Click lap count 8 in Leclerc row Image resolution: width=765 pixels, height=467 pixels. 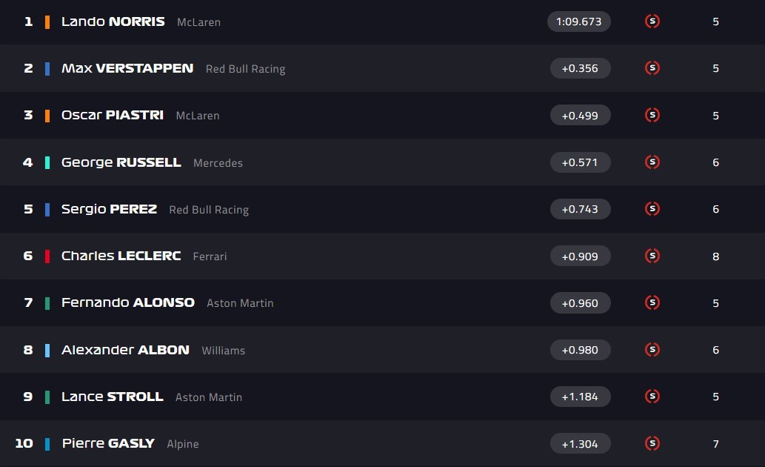[x=715, y=256]
